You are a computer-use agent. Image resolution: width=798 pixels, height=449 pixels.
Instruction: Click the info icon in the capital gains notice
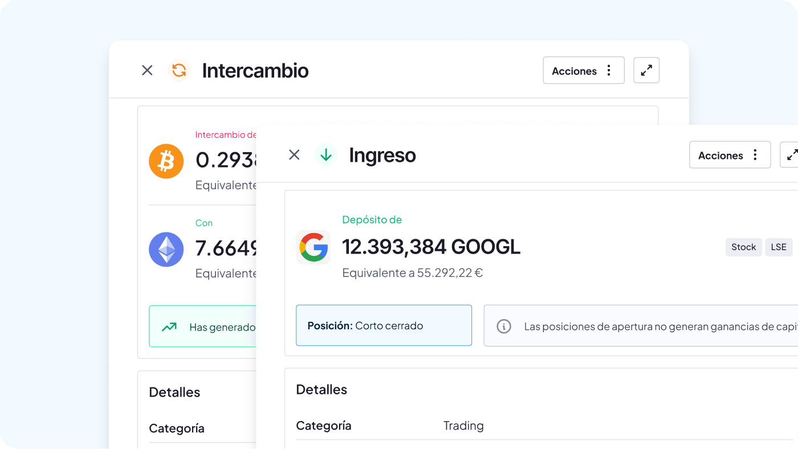(503, 326)
